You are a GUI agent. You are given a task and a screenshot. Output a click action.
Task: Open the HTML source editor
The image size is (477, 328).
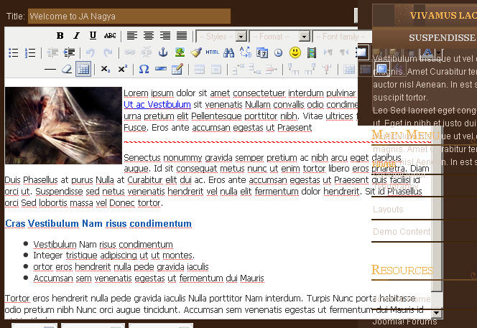coord(212,52)
